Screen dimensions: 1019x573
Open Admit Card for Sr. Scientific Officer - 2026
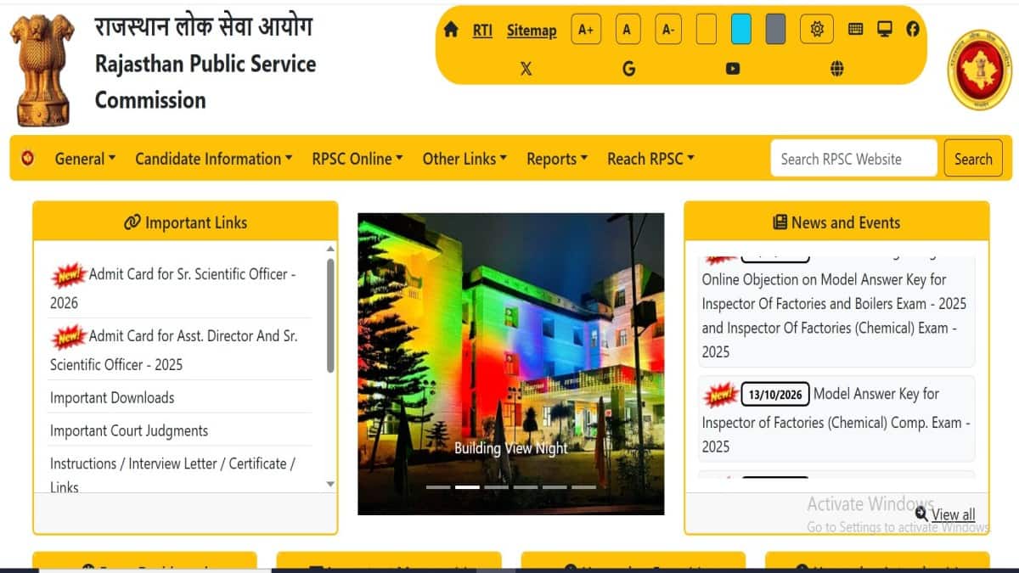point(173,289)
